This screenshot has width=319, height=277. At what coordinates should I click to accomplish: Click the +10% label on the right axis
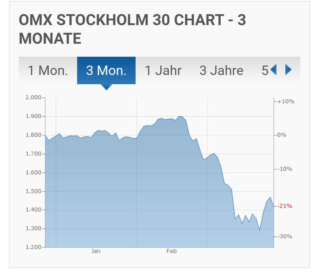tap(286, 102)
